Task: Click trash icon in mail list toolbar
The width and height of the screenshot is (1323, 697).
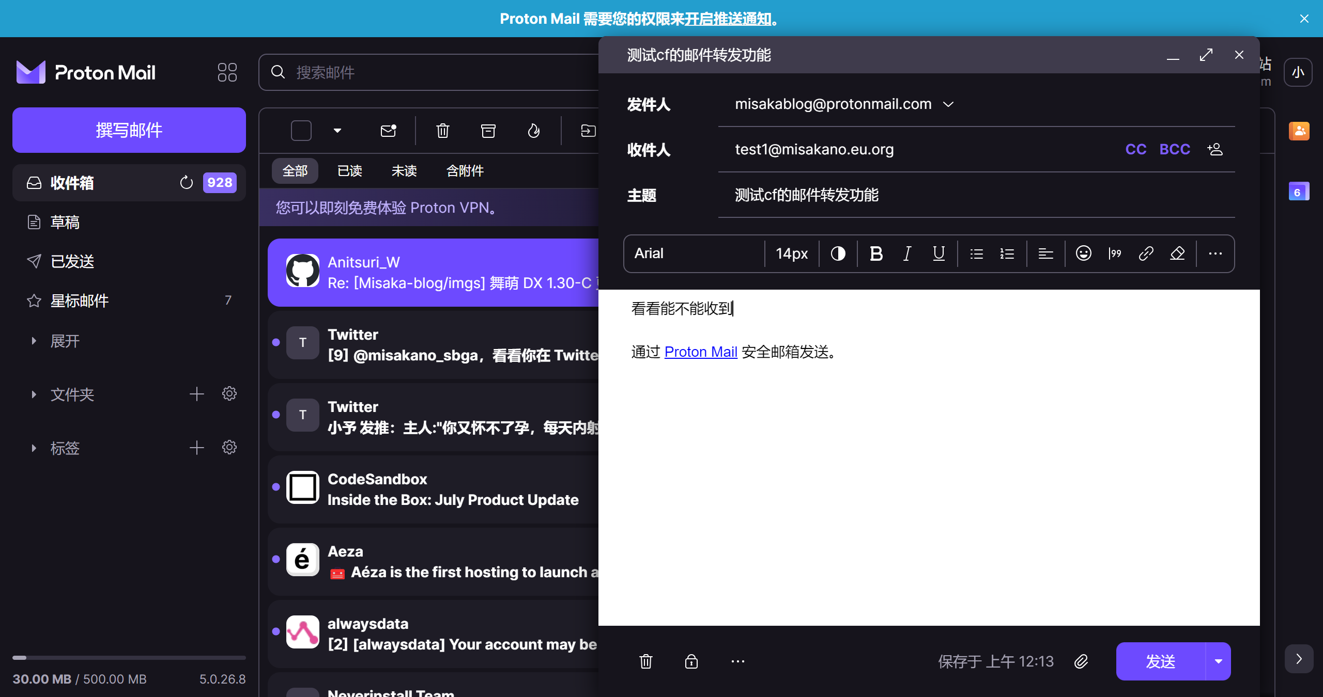Action: [443, 131]
